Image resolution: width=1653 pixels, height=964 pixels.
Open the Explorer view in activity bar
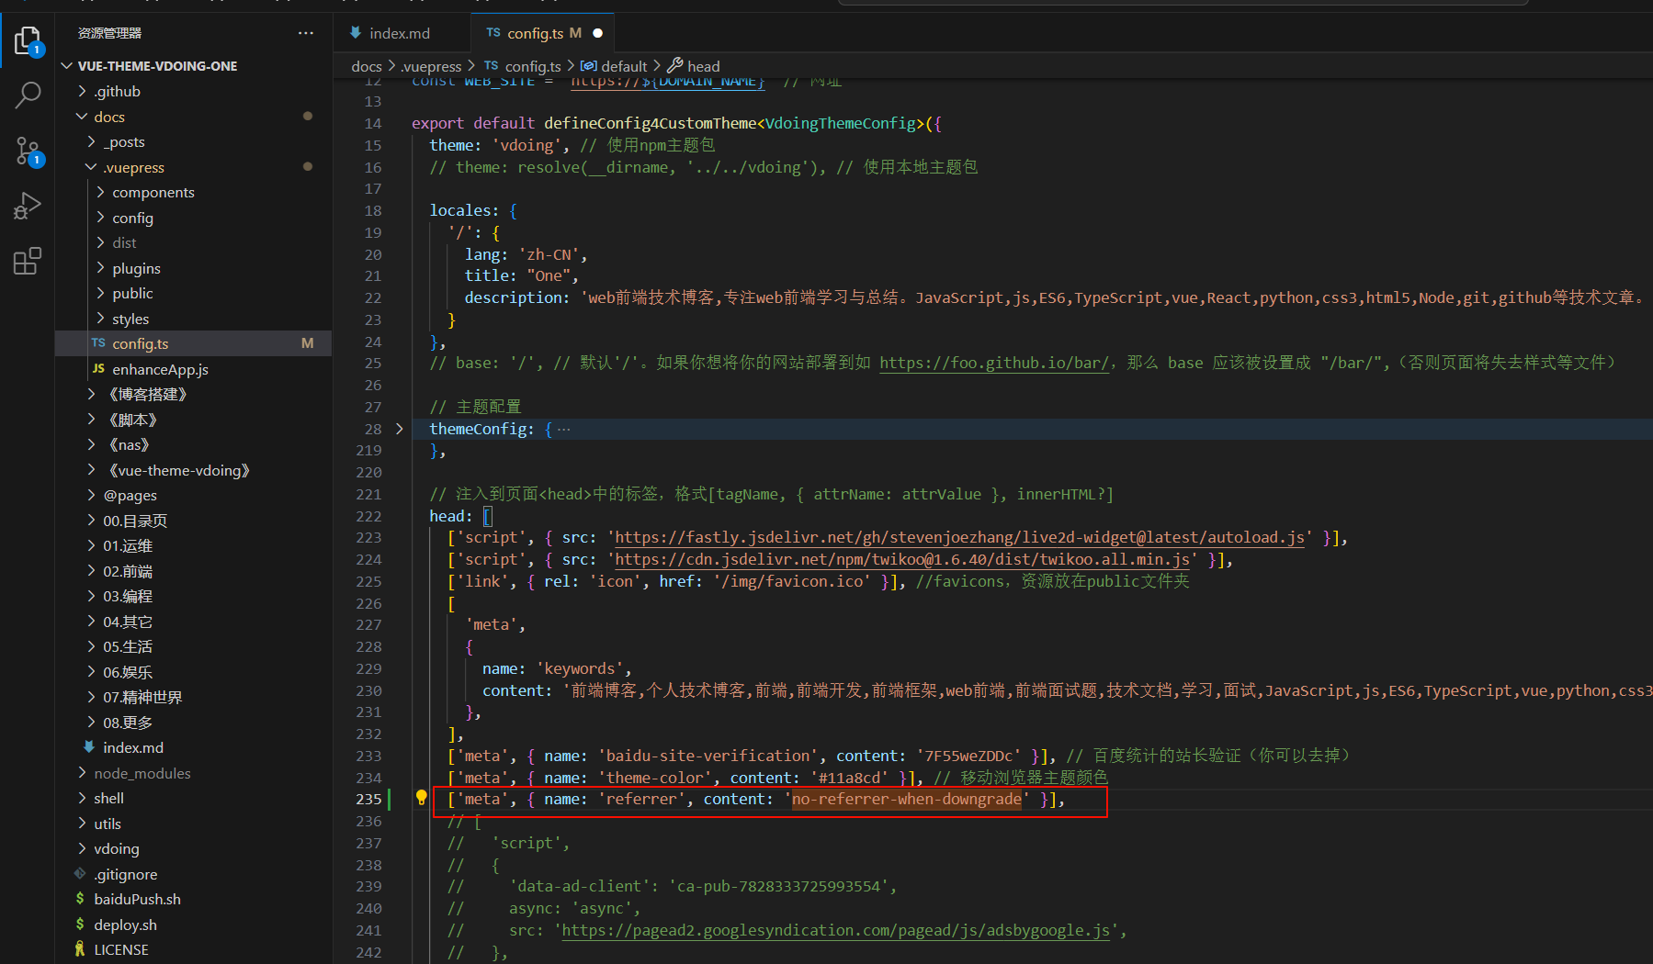(28, 40)
